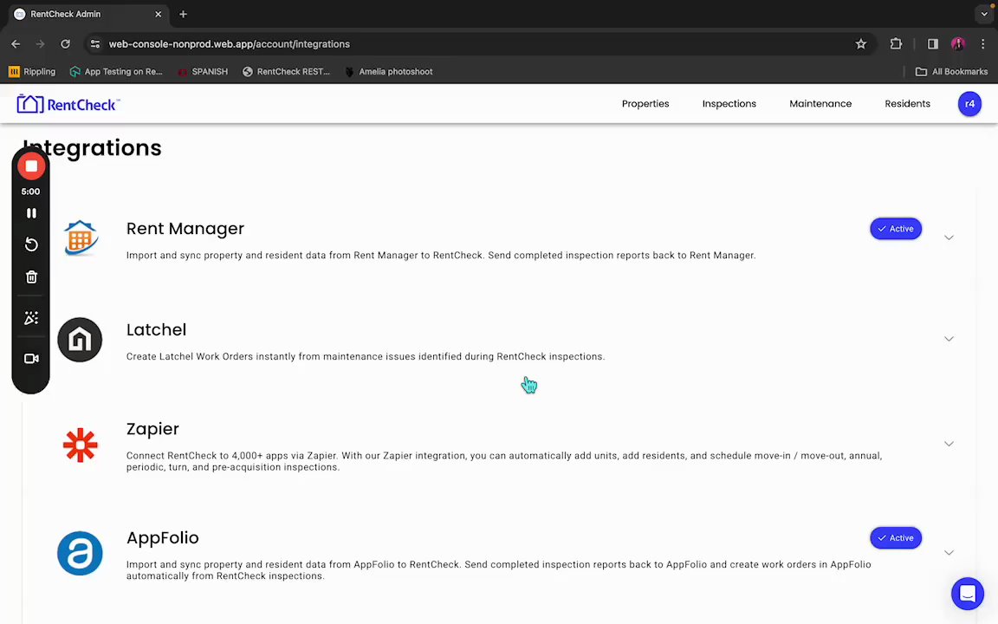Go forward in browser history
The width and height of the screenshot is (998, 624).
[40, 44]
